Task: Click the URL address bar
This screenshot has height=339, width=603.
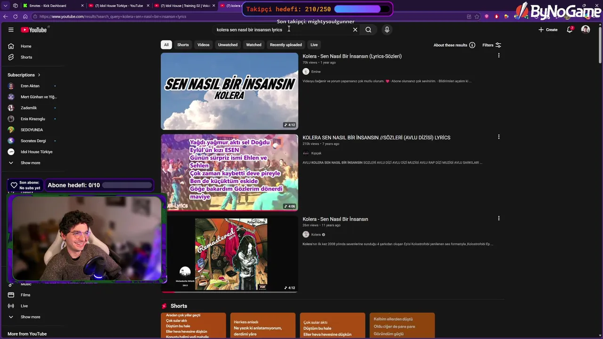Action: [x=250, y=16]
